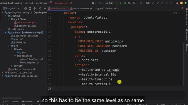Open the Maven side panel

click(187, 48)
